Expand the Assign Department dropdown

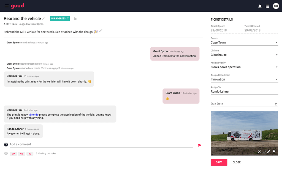(244, 79)
